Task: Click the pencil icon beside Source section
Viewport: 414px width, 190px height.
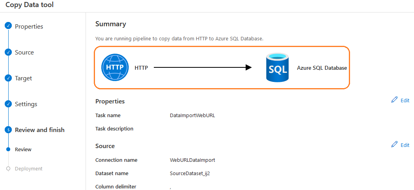Action: (x=394, y=145)
